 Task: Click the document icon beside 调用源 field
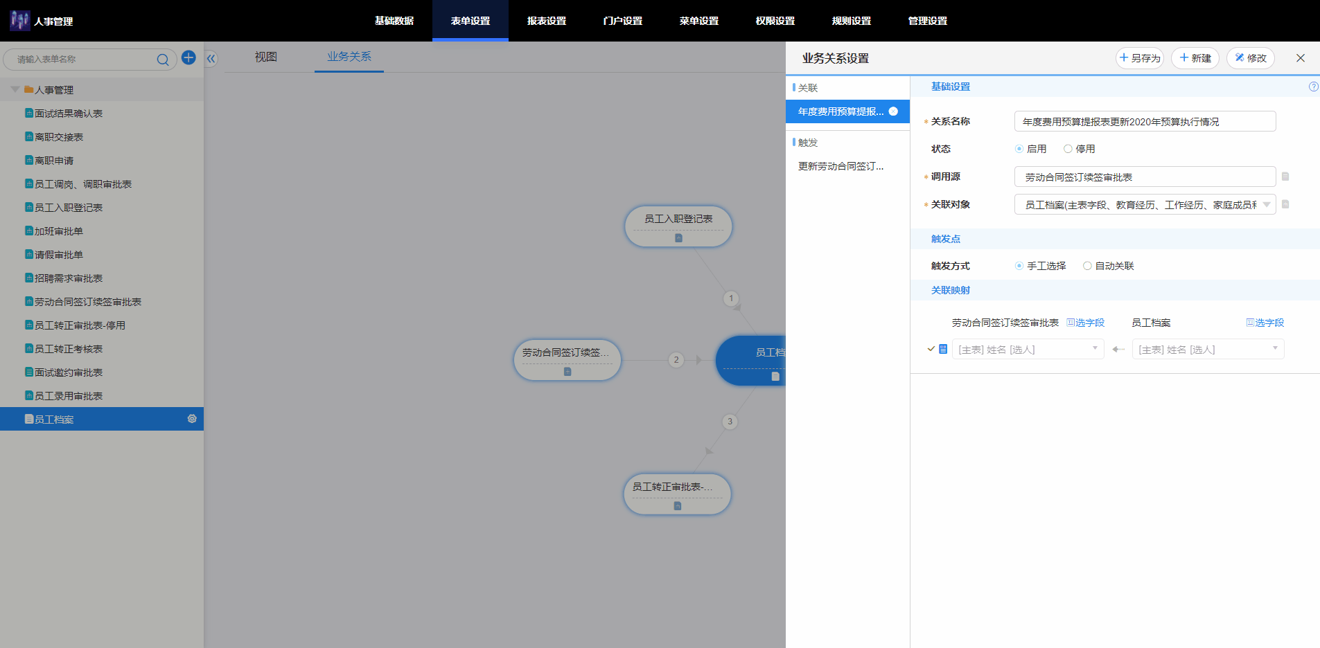(1285, 177)
